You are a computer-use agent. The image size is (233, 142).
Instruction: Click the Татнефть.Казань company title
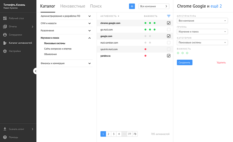point(14,5)
